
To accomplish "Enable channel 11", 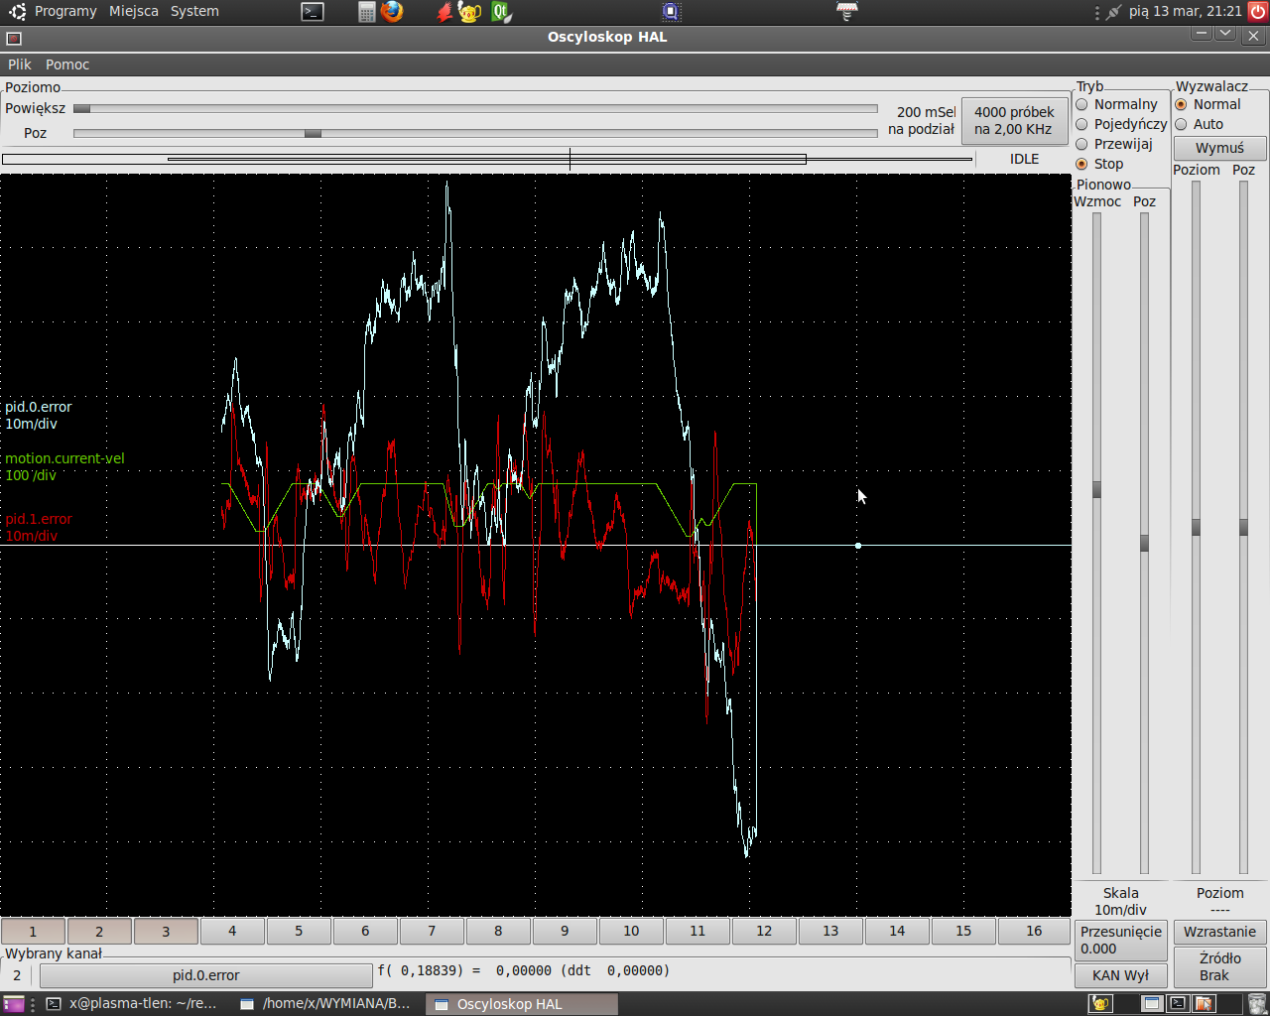I will pyautogui.click(x=698, y=931).
